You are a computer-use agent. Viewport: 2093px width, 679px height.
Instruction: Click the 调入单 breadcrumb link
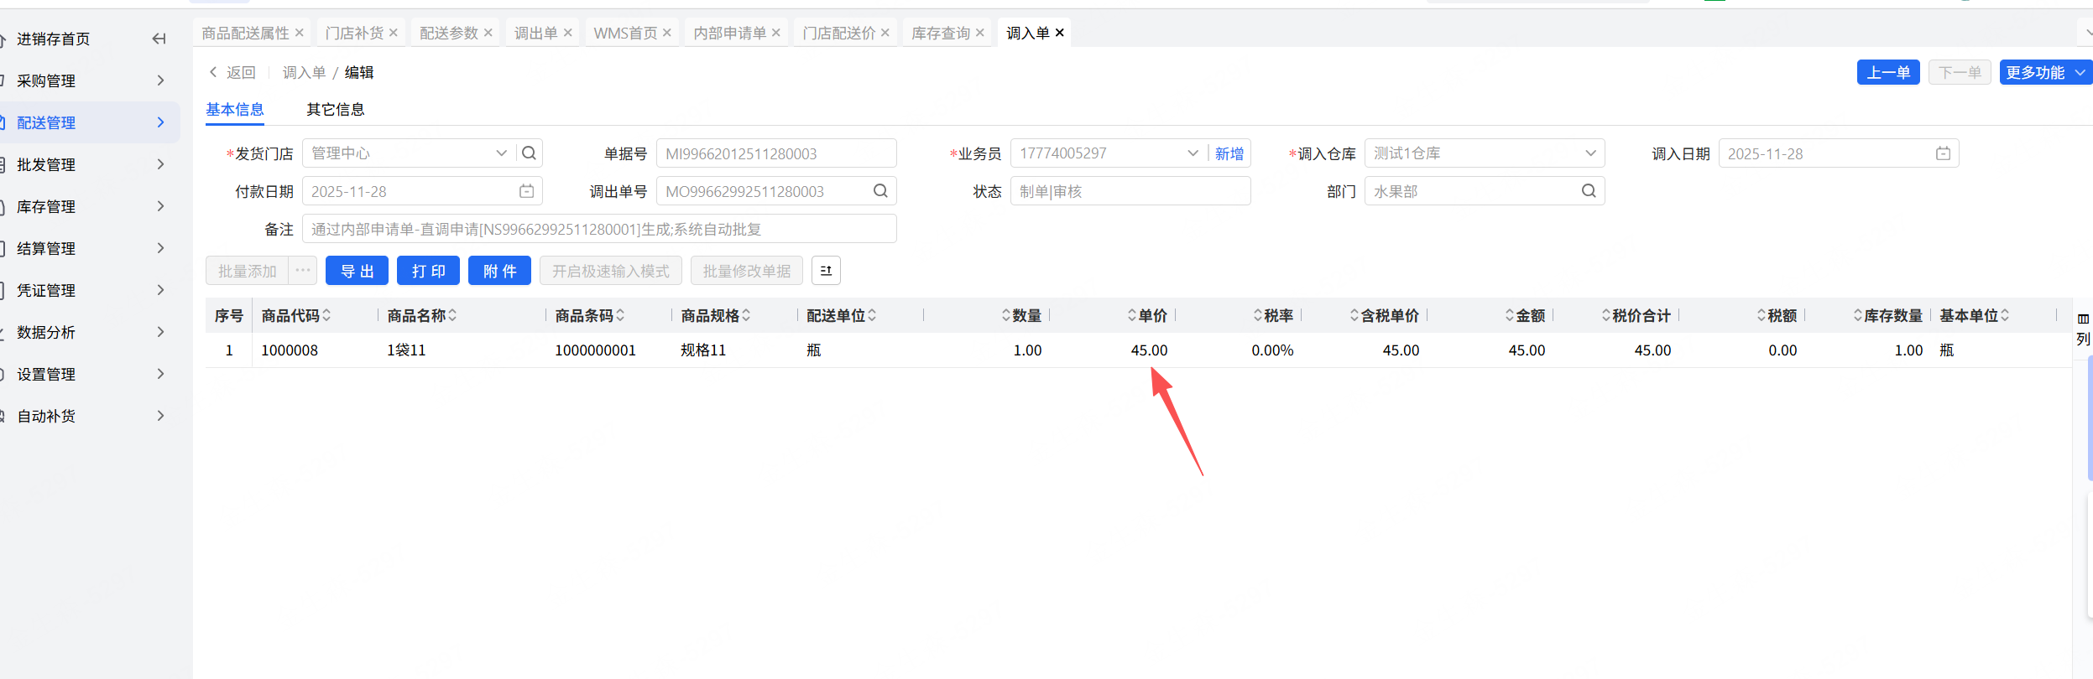(304, 72)
